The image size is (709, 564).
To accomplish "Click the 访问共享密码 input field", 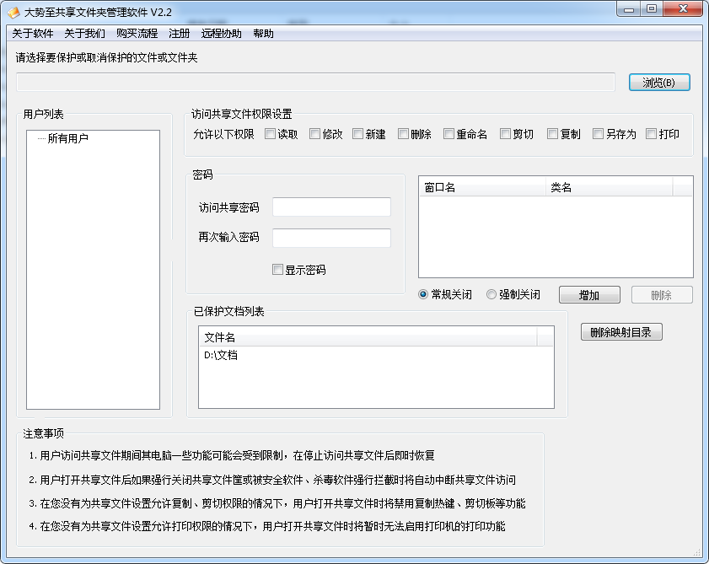I will [331, 207].
